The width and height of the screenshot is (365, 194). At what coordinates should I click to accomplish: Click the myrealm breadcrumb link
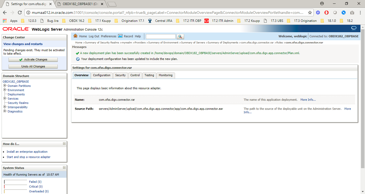coord(127,43)
